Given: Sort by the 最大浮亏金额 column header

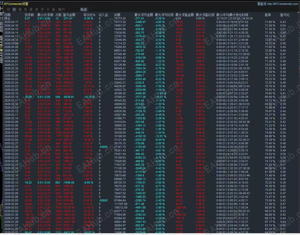Looking at the screenshot, I should click(x=144, y=15).
